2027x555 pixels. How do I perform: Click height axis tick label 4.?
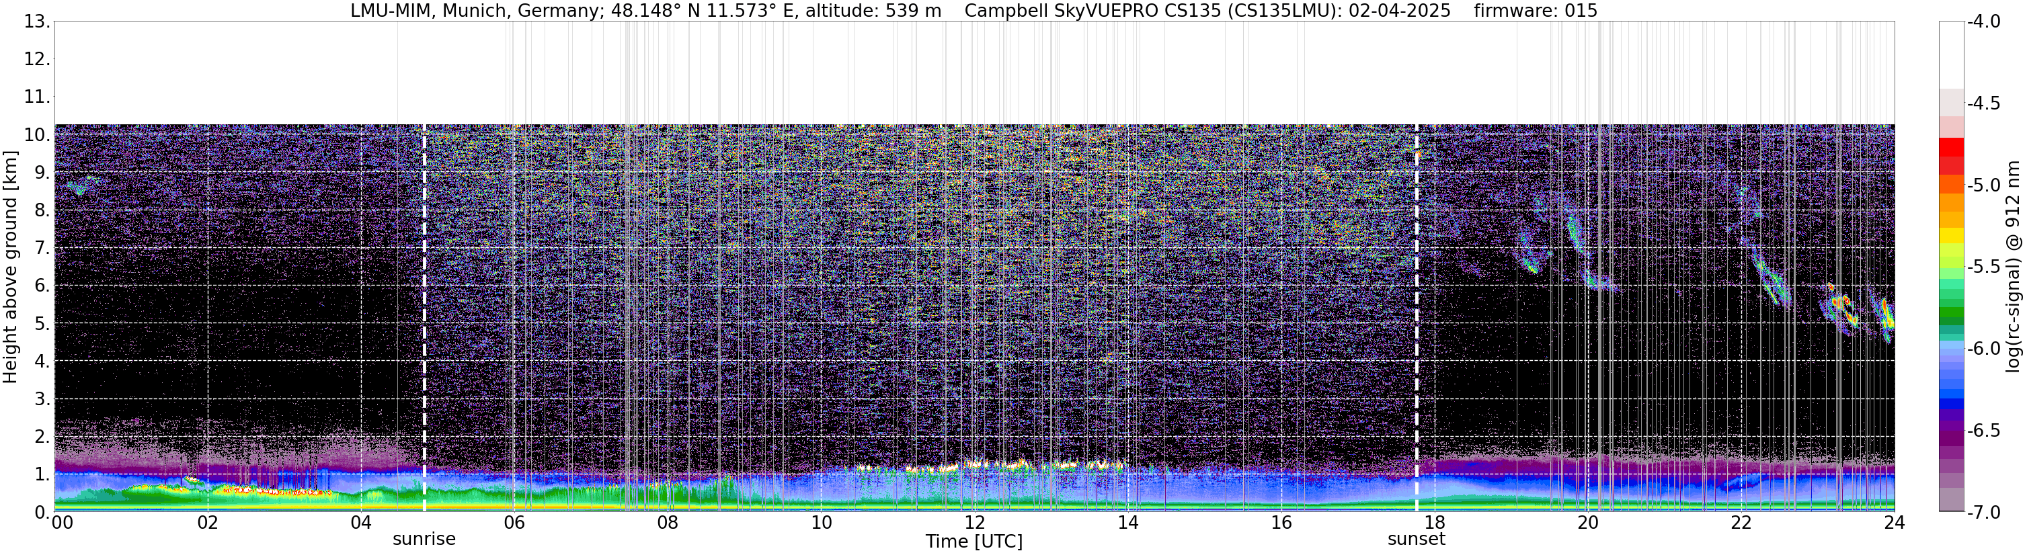pos(42,361)
